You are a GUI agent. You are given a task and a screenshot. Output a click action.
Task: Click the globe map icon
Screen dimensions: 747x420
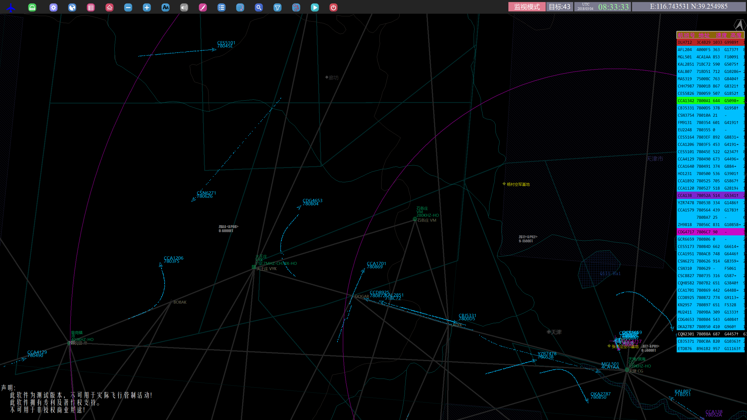click(72, 7)
